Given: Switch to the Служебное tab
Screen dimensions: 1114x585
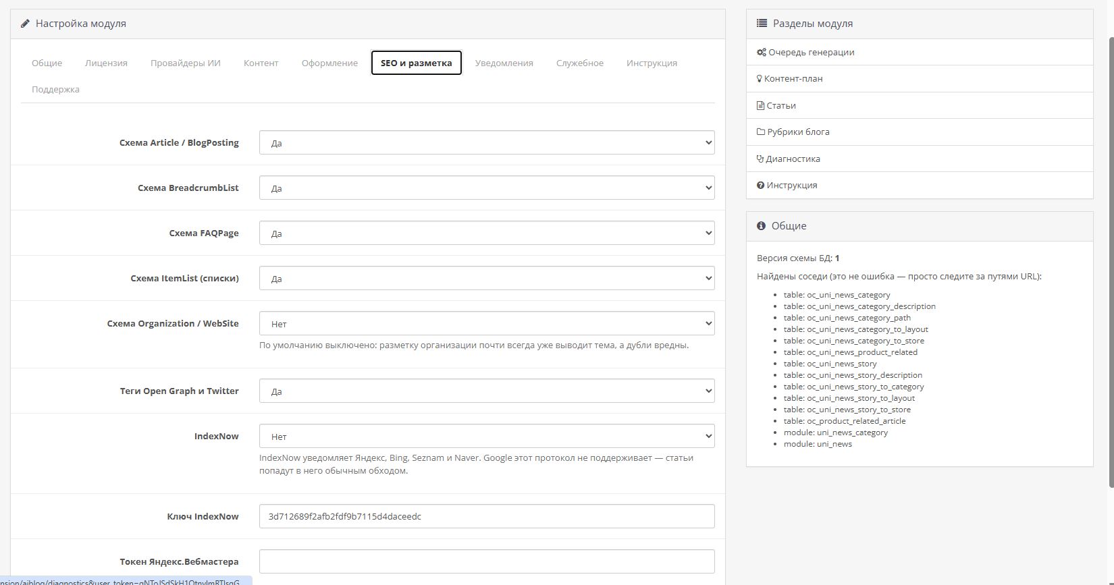Looking at the screenshot, I should click(x=580, y=63).
